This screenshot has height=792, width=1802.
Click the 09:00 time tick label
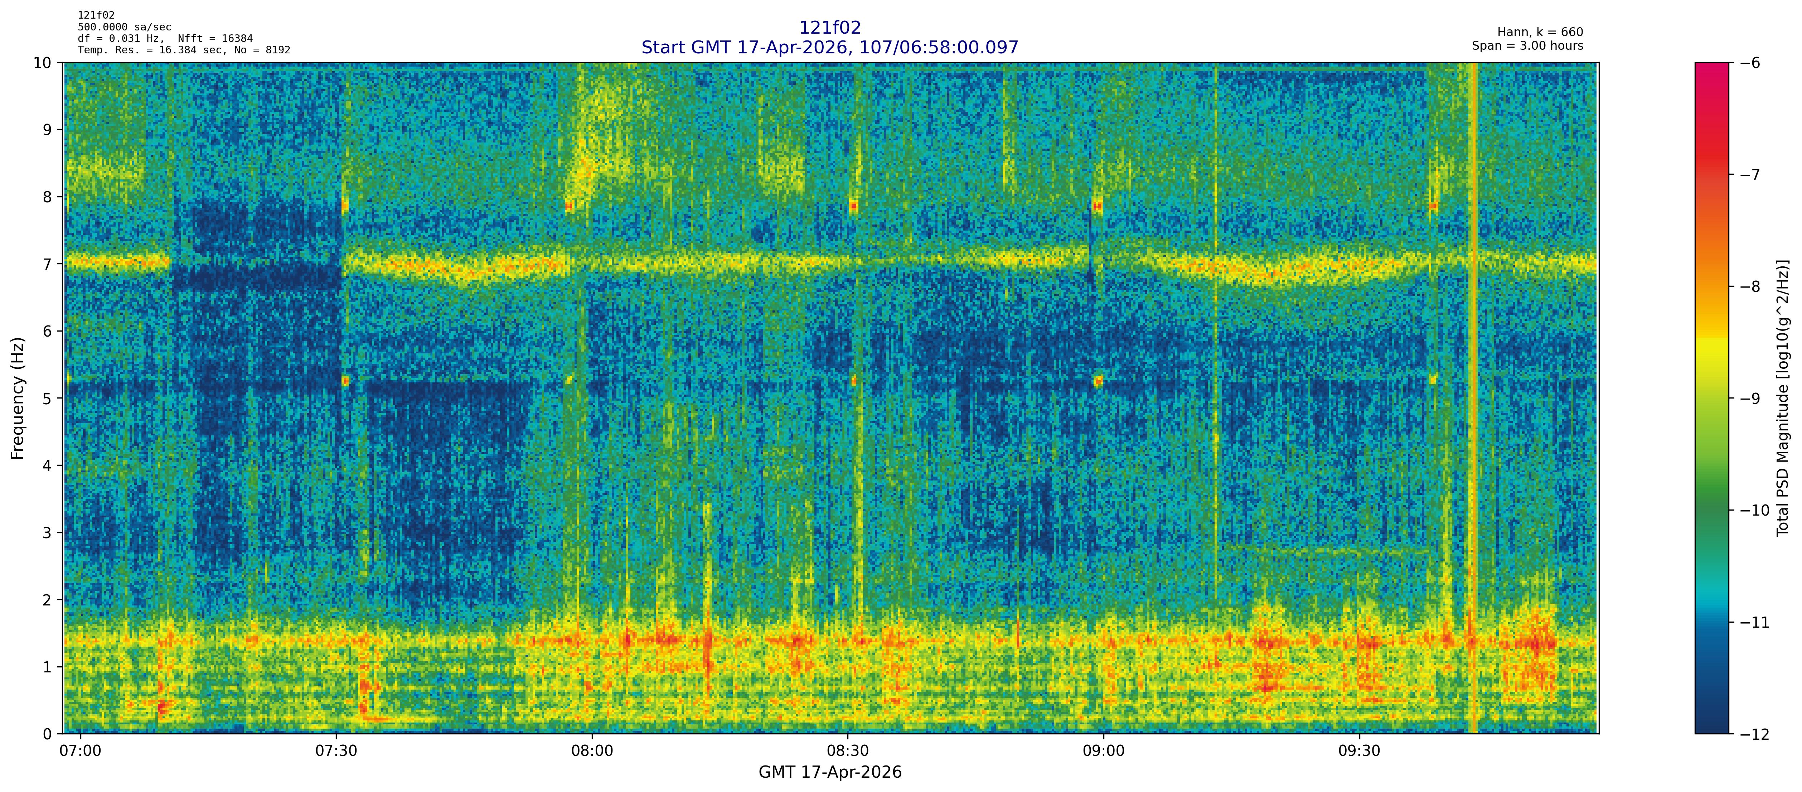tap(1103, 752)
